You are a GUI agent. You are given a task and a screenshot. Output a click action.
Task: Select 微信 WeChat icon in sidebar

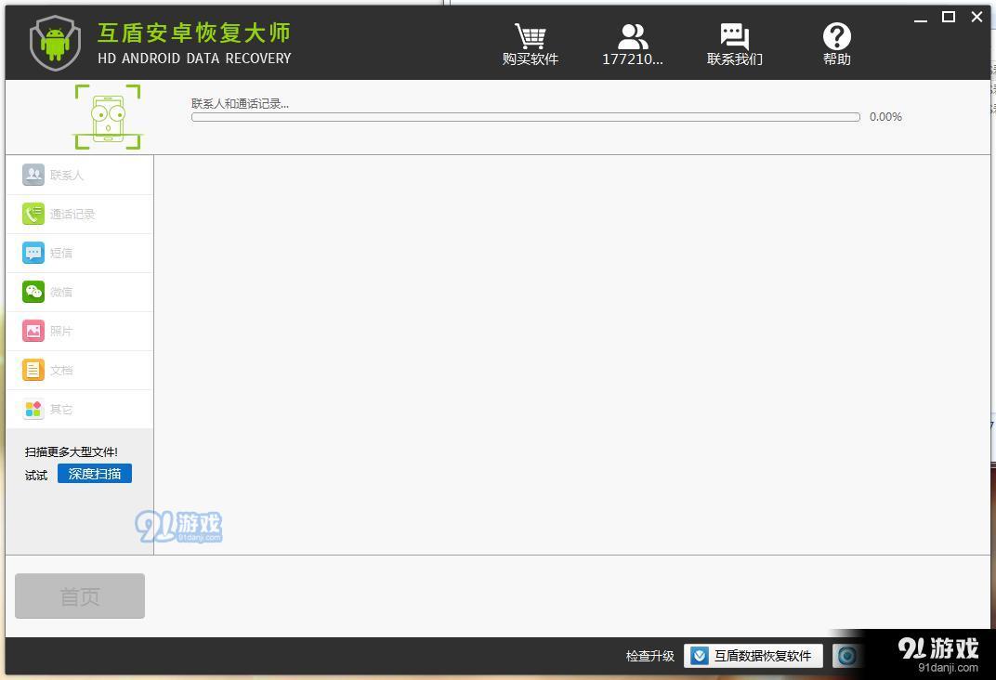pyautogui.click(x=33, y=292)
